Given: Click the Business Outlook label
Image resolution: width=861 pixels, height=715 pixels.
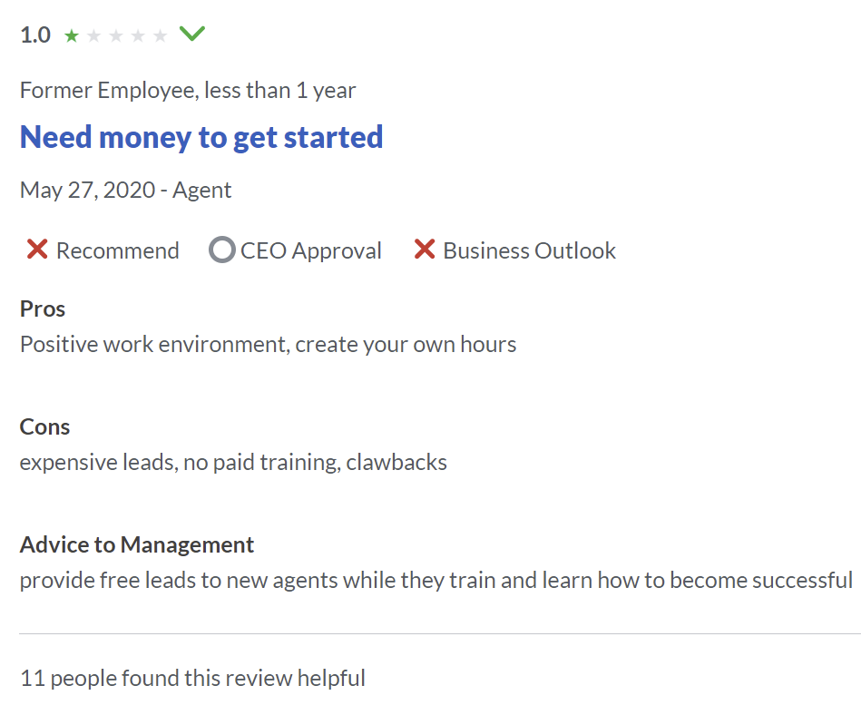Looking at the screenshot, I should click(529, 250).
